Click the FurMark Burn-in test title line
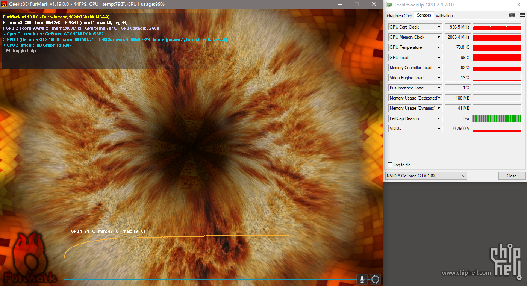This screenshot has width=527, height=286. click(x=56, y=17)
